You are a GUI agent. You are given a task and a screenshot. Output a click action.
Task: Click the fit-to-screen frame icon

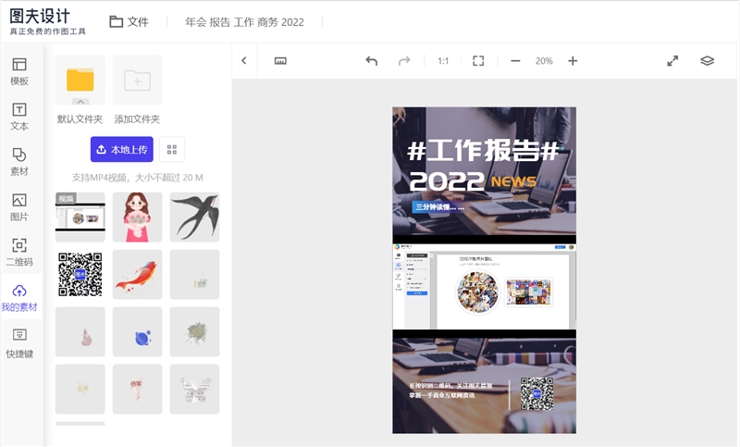click(478, 61)
